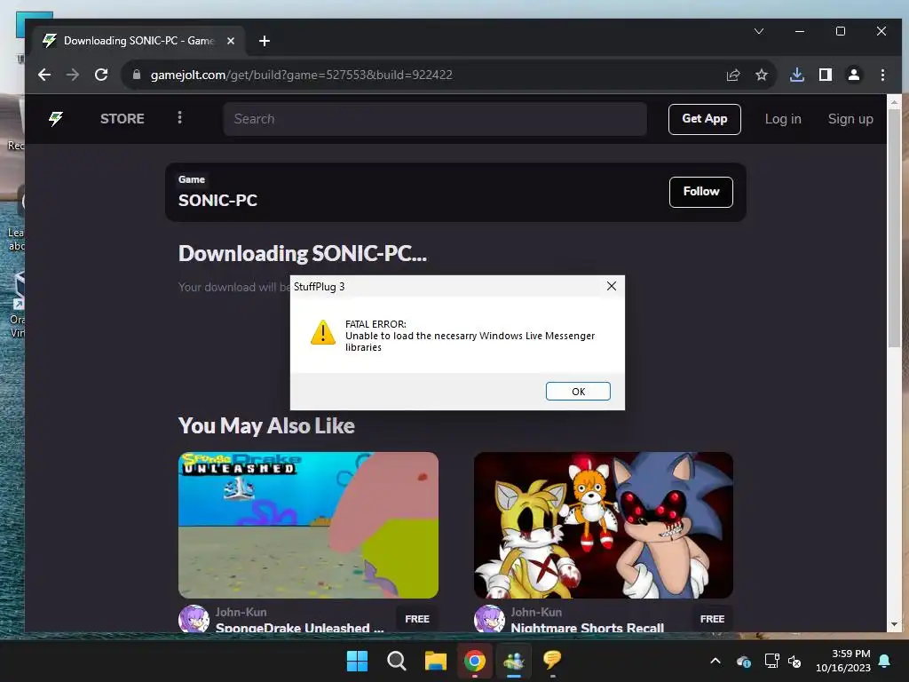This screenshot has height=682, width=909.
Task: Click the muted volume tray icon
Action: (x=794, y=661)
